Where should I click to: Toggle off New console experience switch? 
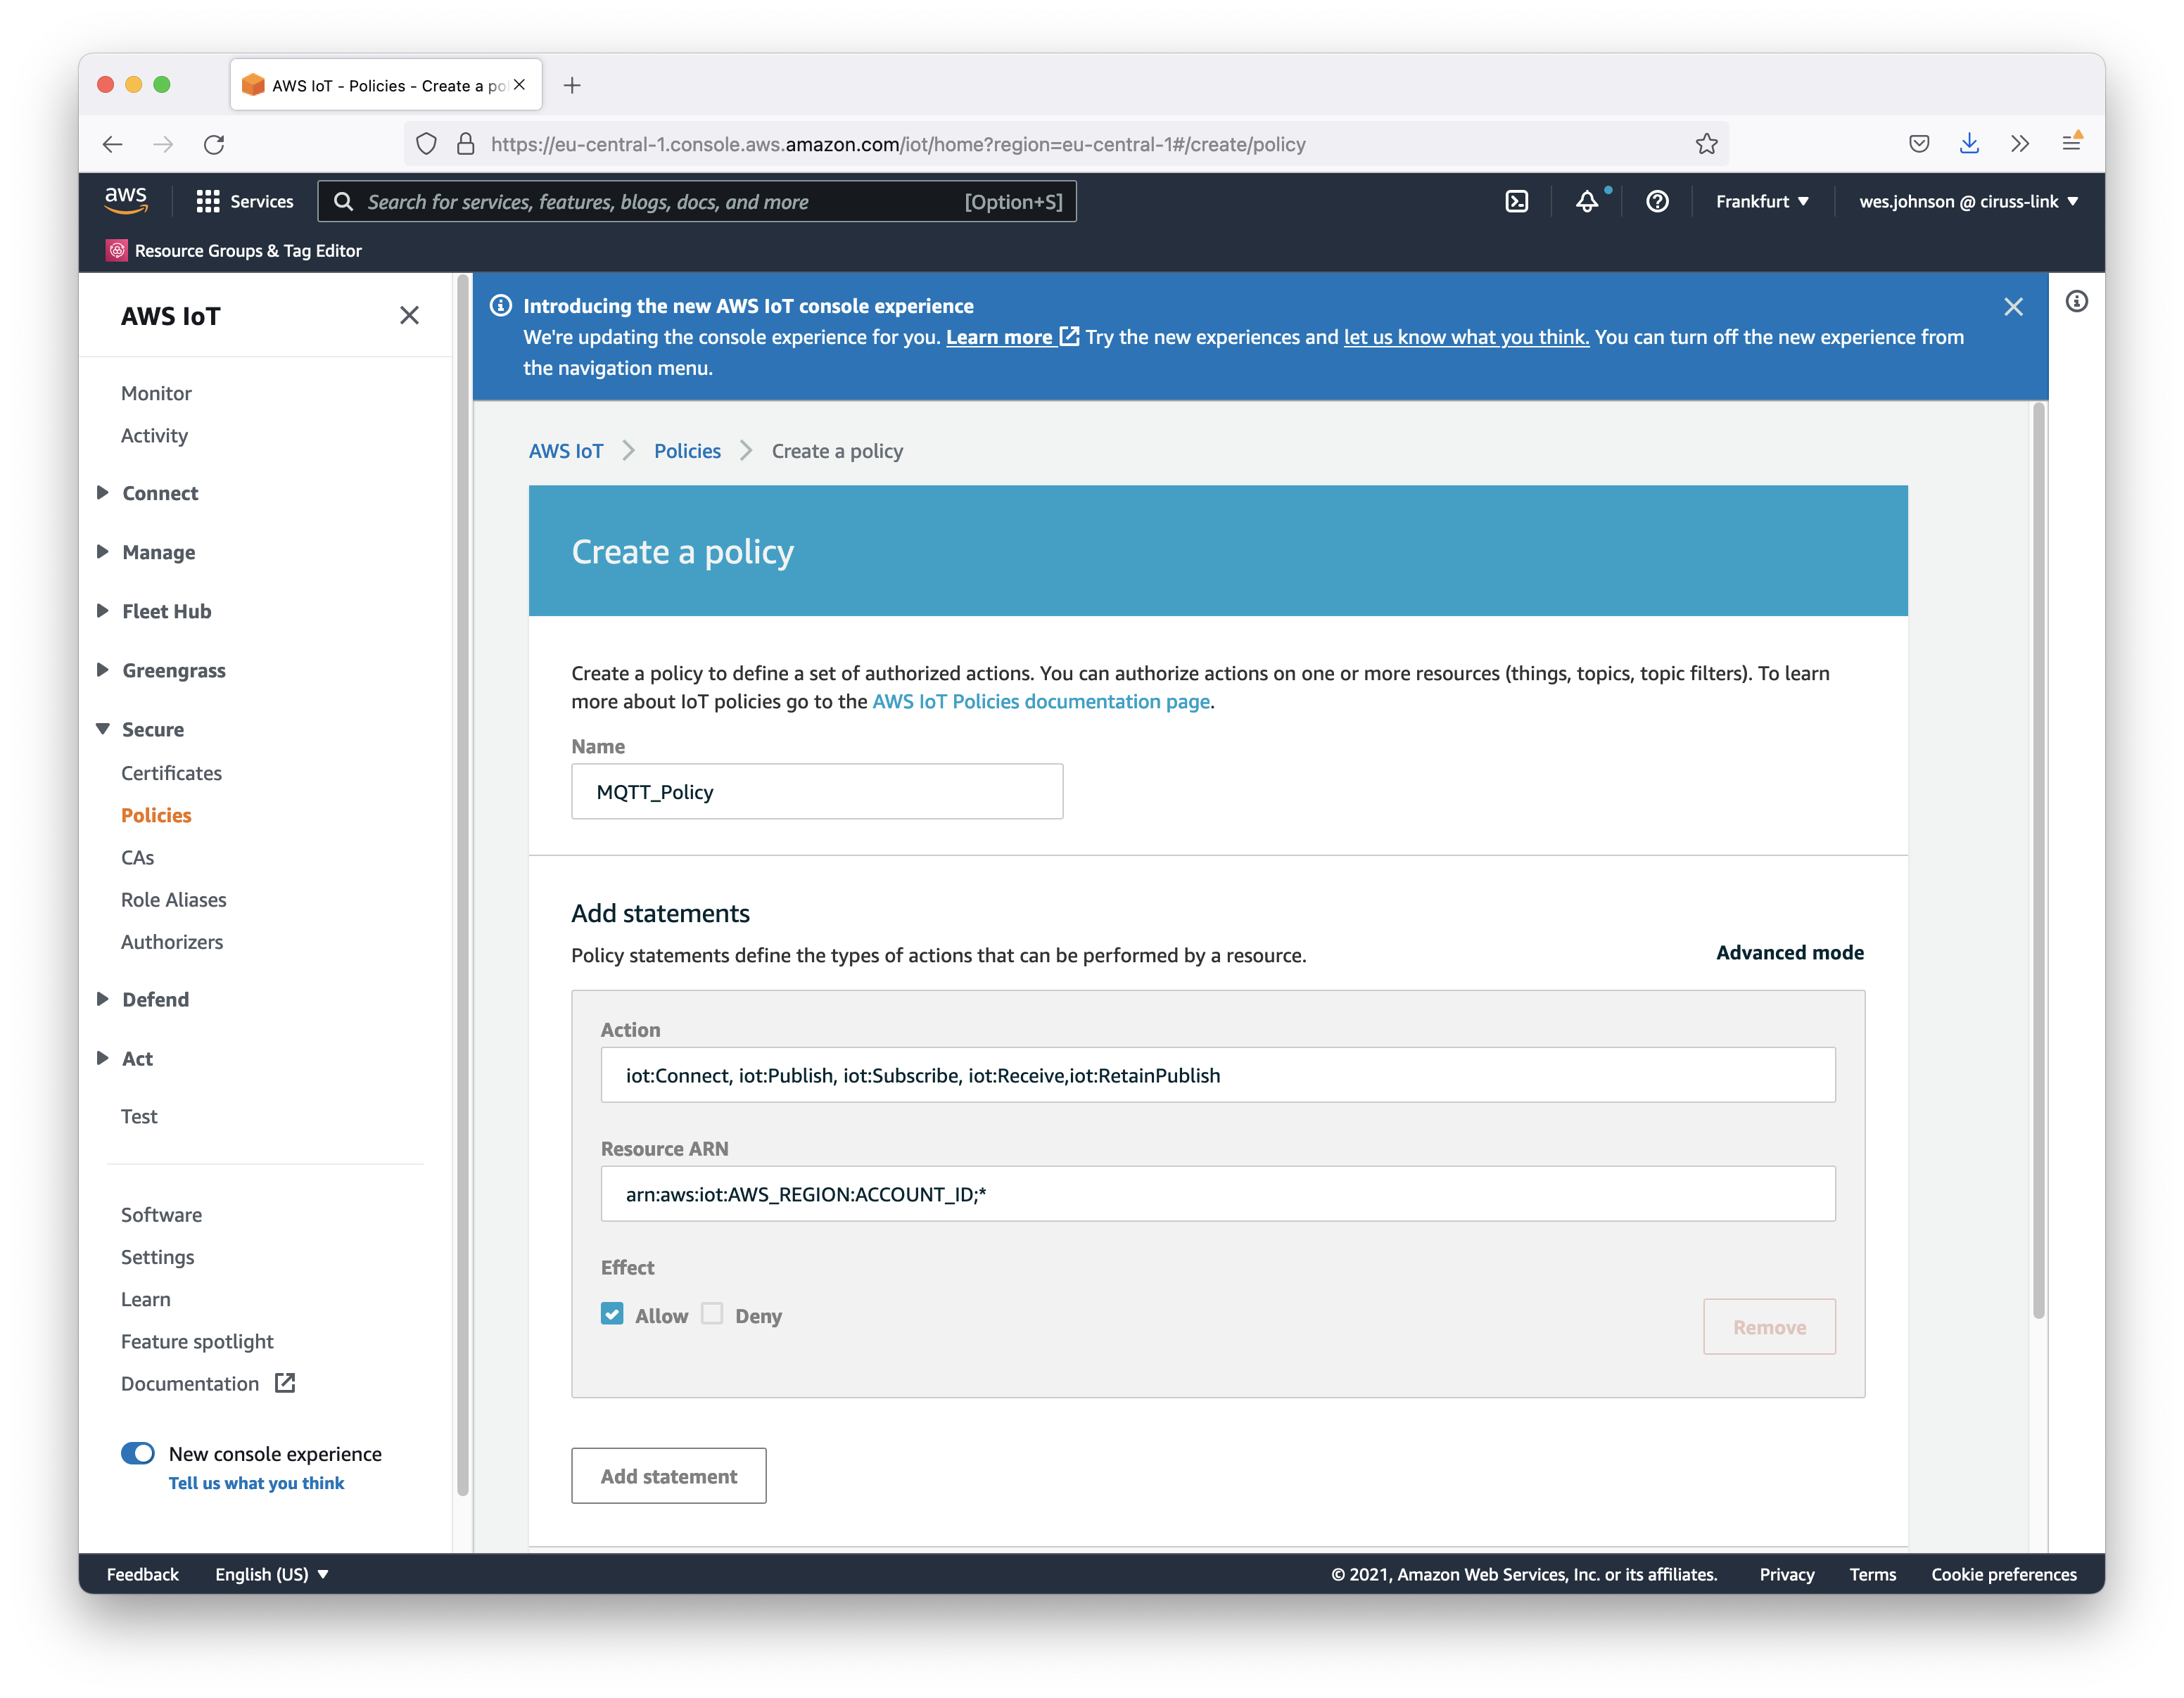[x=138, y=1453]
